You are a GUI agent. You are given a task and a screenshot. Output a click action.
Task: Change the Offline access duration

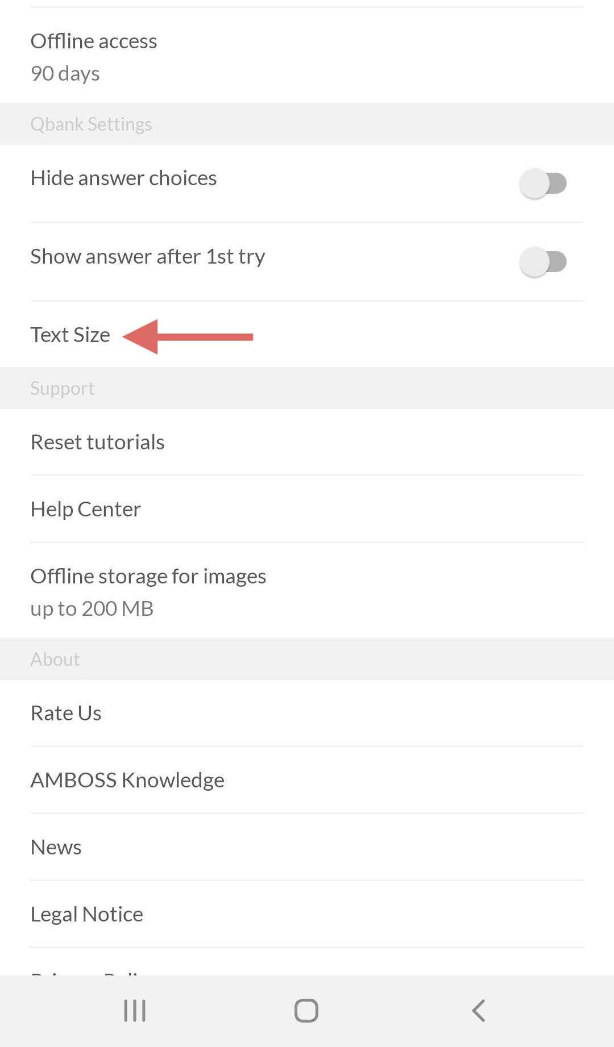pos(94,41)
